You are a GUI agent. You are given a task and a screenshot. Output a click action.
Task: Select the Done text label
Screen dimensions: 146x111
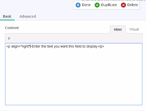point(86,5)
